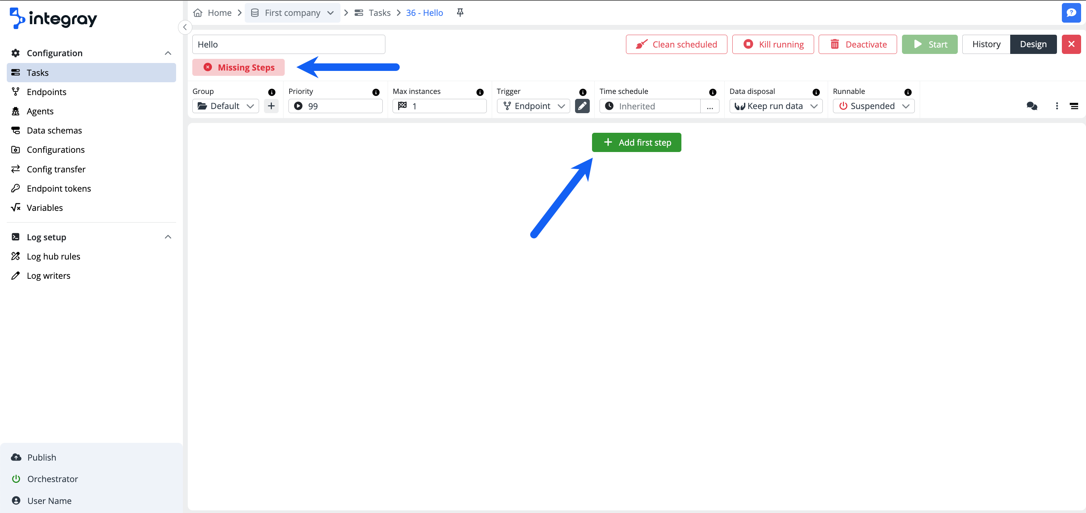Collapse the Configuration section

tap(167, 53)
